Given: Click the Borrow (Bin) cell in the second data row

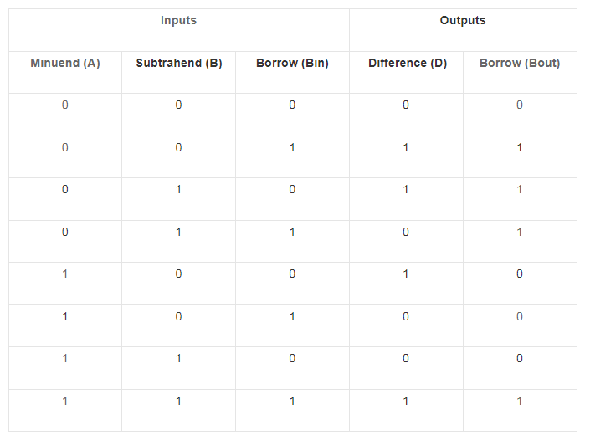Looking at the screenshot, I should tap(292, 148).
